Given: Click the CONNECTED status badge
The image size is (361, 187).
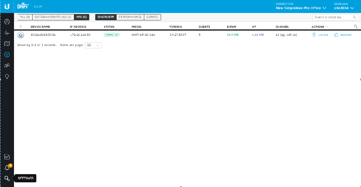Looking at the screenshot, I should coord(111,35).
